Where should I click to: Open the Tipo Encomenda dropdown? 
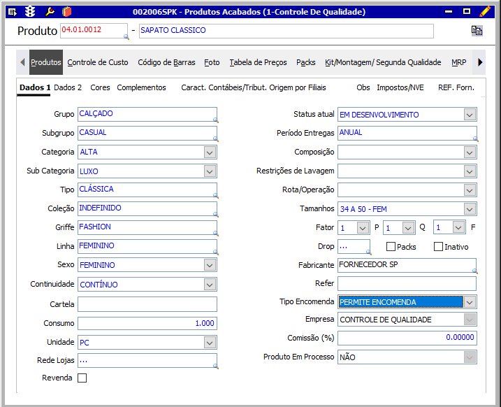[x=470, y=302]
